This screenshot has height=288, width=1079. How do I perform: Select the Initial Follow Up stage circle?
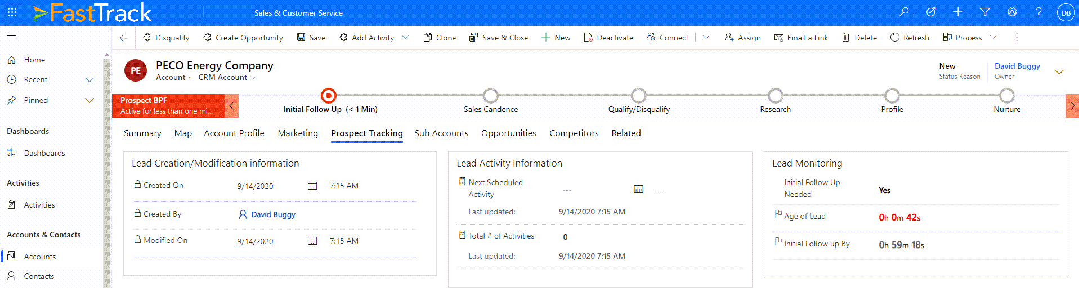point(328,96)
